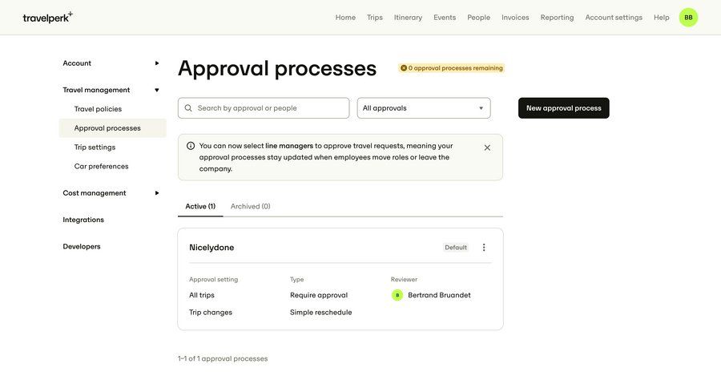Click the Account sidebar label

point(77,63)
